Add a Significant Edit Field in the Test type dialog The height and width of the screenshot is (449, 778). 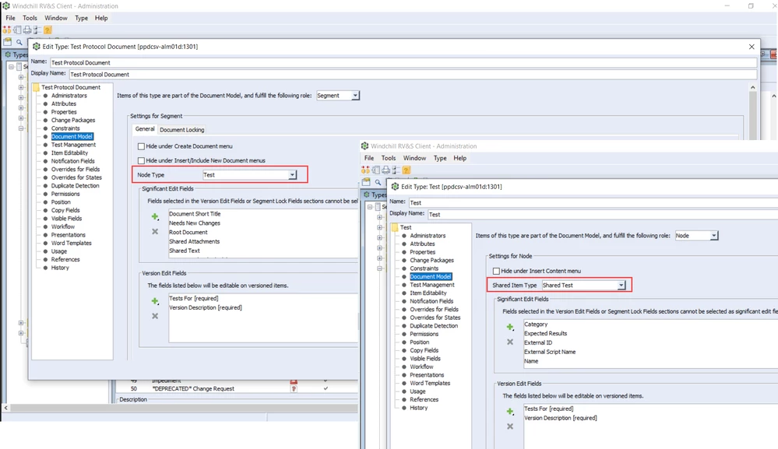[509, 327]
